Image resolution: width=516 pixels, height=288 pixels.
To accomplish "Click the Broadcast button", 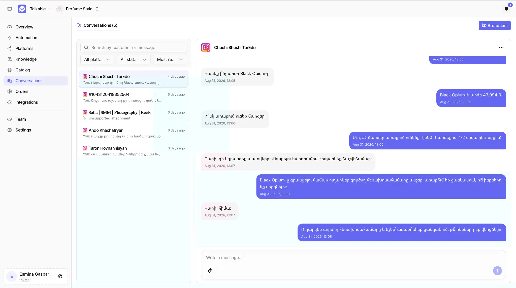I will point(495,25).
